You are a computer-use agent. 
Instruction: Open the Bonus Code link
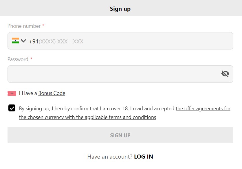click(x=52, y=93)
